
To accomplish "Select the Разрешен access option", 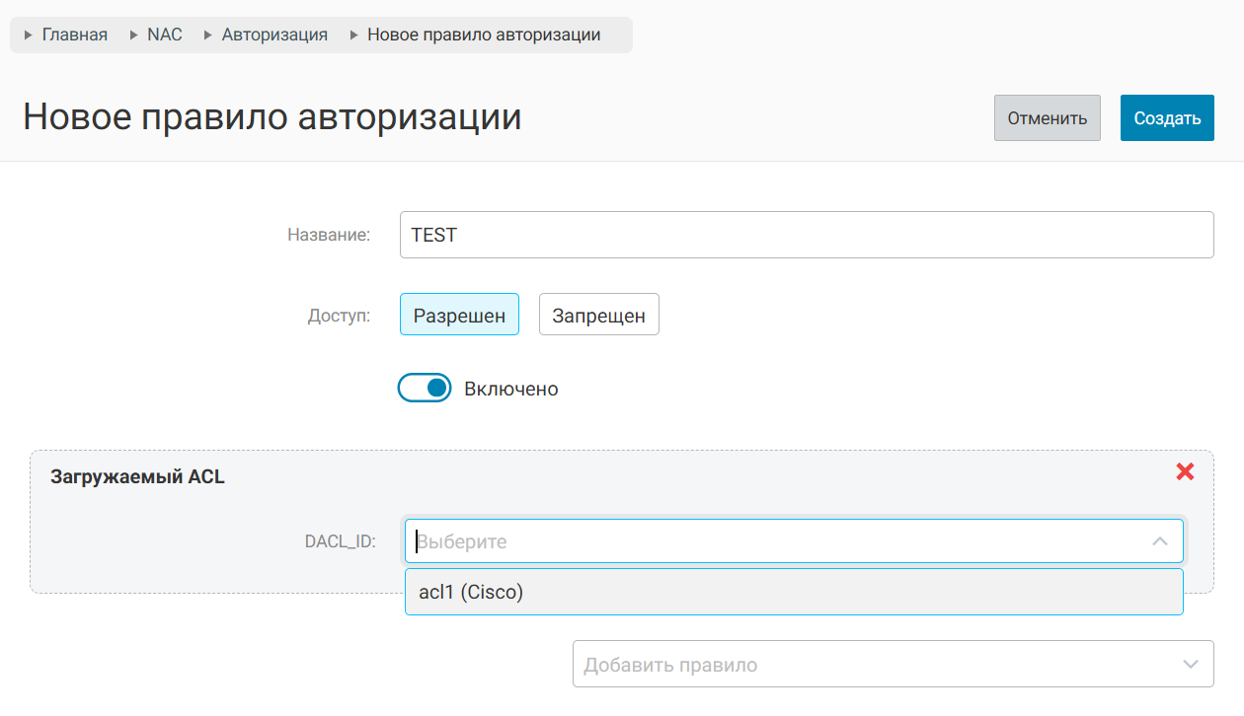I will coord(459,316).
